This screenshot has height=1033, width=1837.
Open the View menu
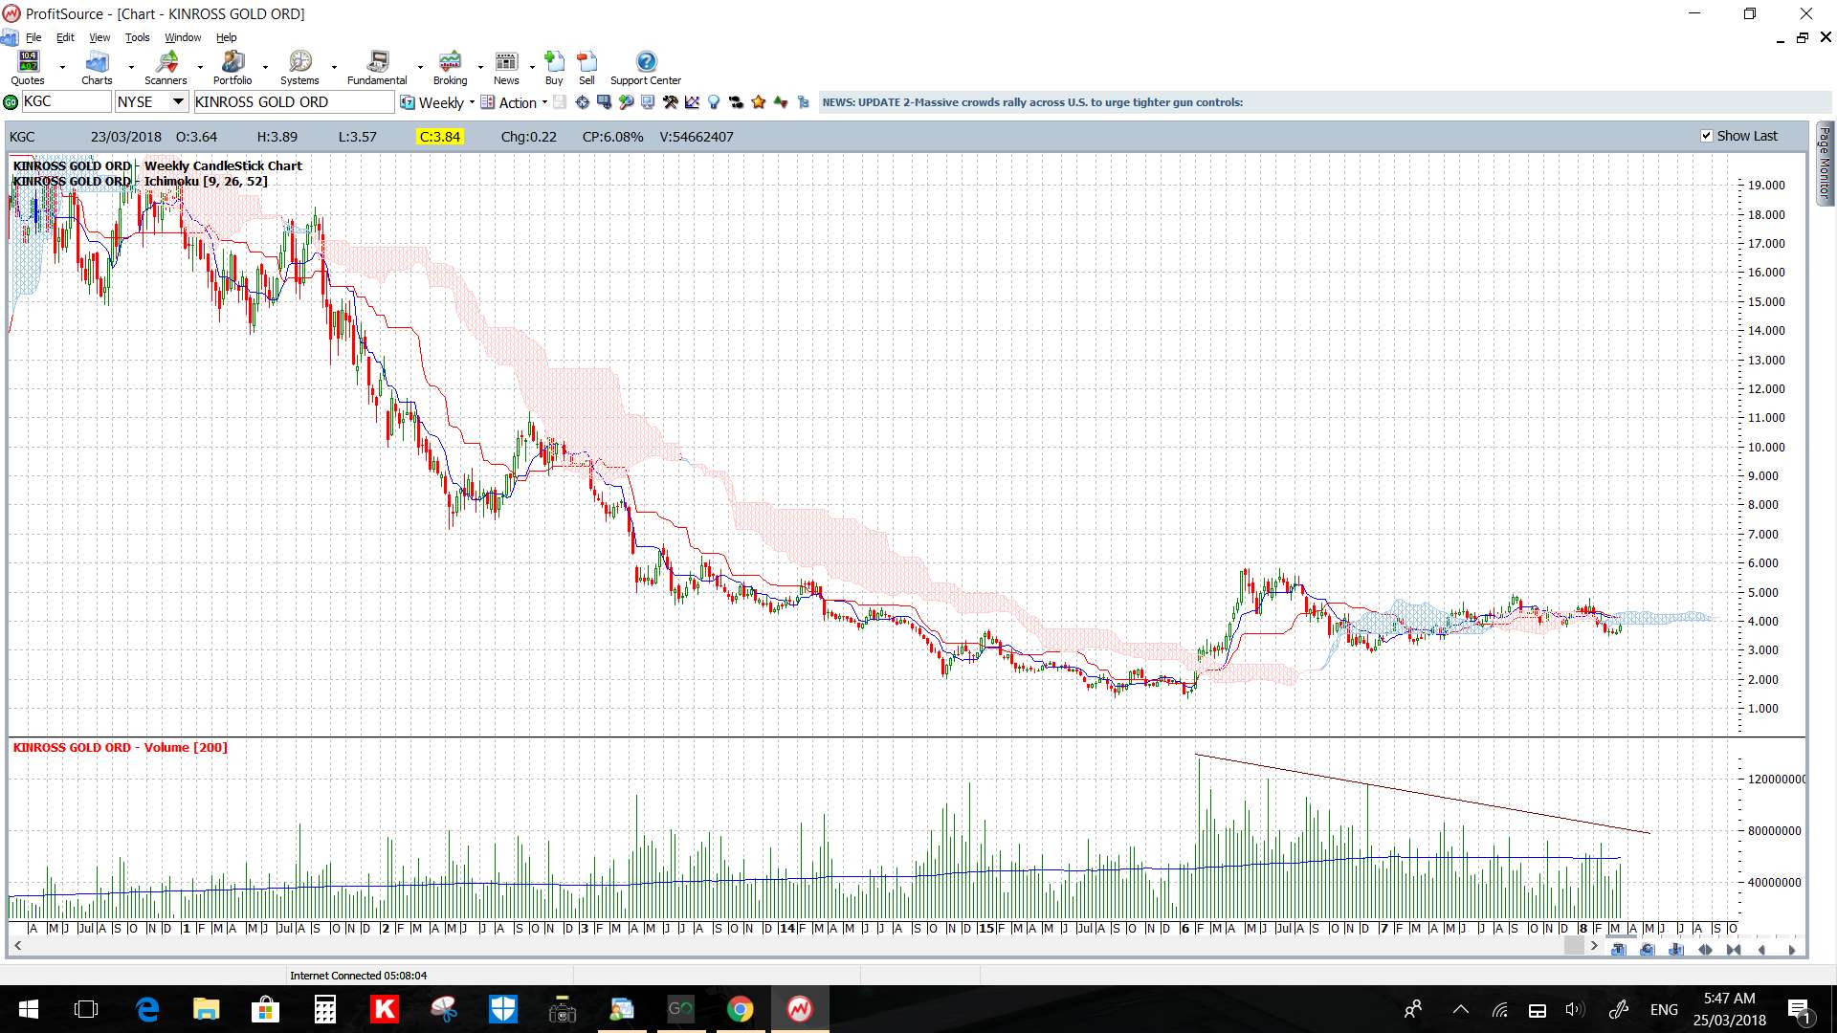100,37
